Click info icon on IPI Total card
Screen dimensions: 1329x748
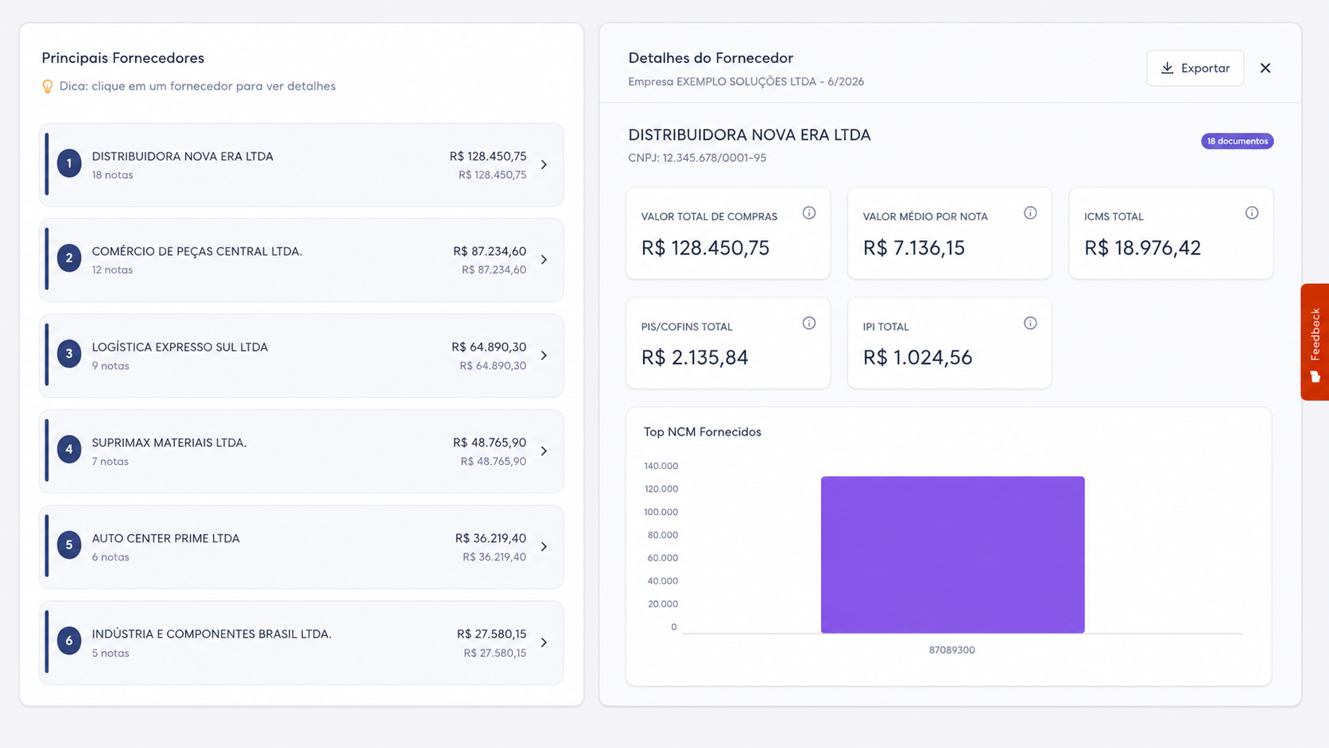point(1030,324)
